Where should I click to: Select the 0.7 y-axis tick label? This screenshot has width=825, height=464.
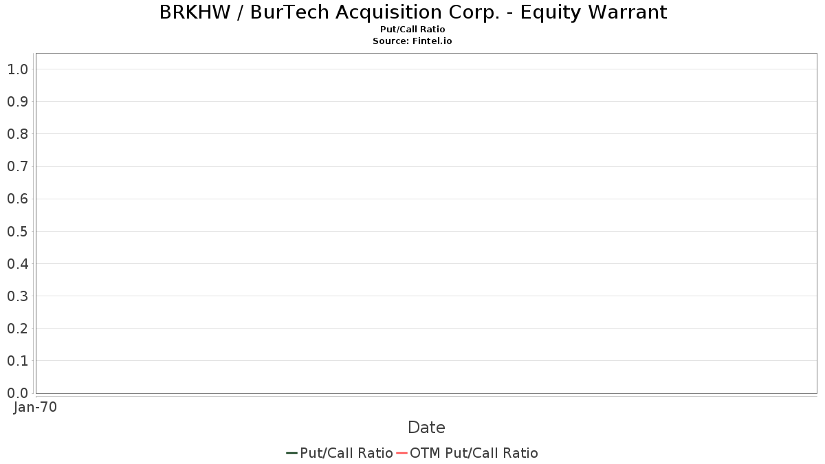coord(17,166)
